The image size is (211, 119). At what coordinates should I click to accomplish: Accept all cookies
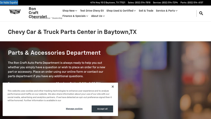click(102, 109)
